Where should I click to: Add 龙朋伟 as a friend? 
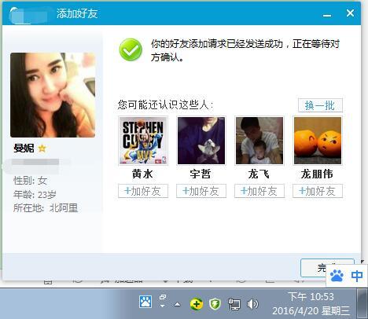318,191
